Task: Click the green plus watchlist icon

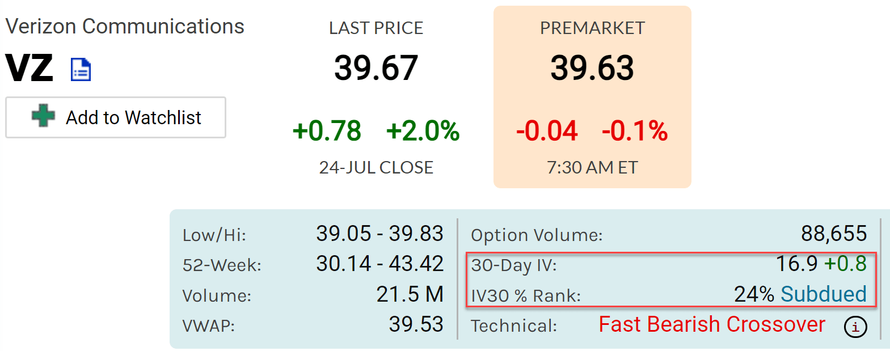Action: (x=43, y=116)
